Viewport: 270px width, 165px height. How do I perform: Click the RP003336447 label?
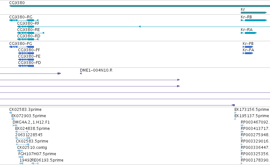click(x=255, y=148)
